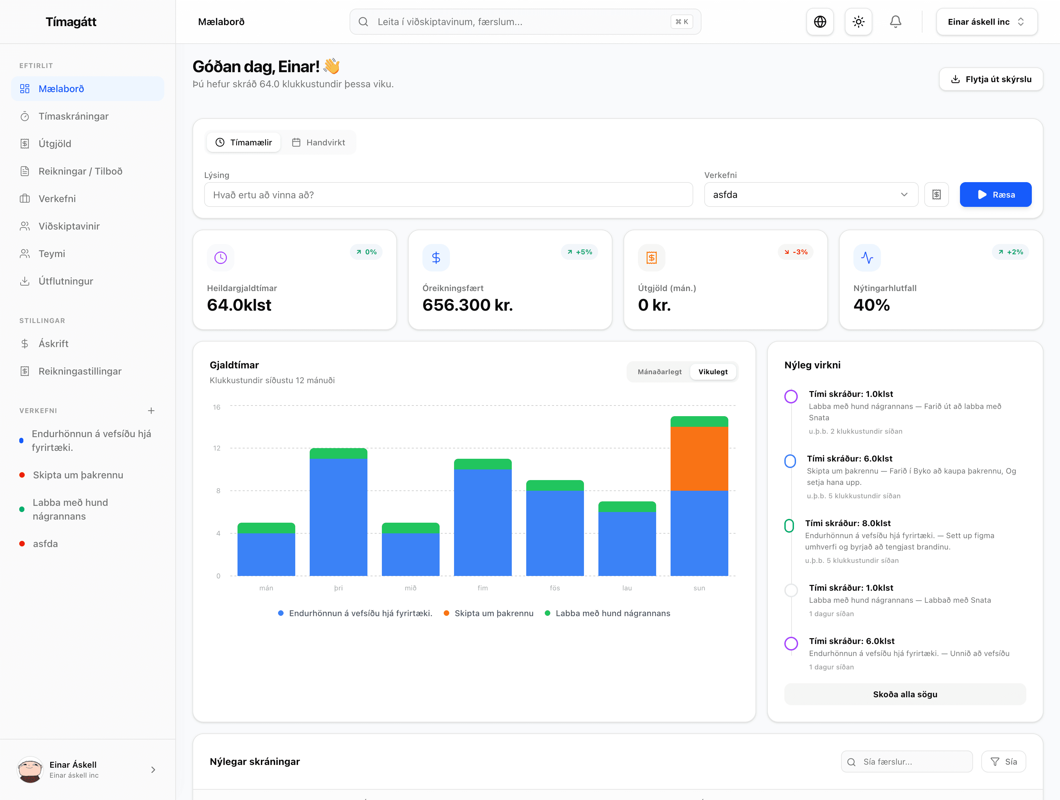Click the billable receipt icon beside Verkefni
Screen dimensions: 1060x800
[936, 195]
